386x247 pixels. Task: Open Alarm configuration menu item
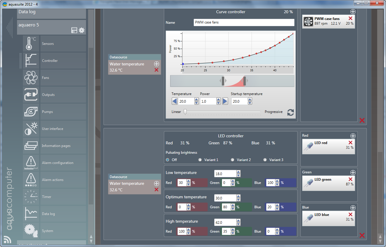coord(58,163)
